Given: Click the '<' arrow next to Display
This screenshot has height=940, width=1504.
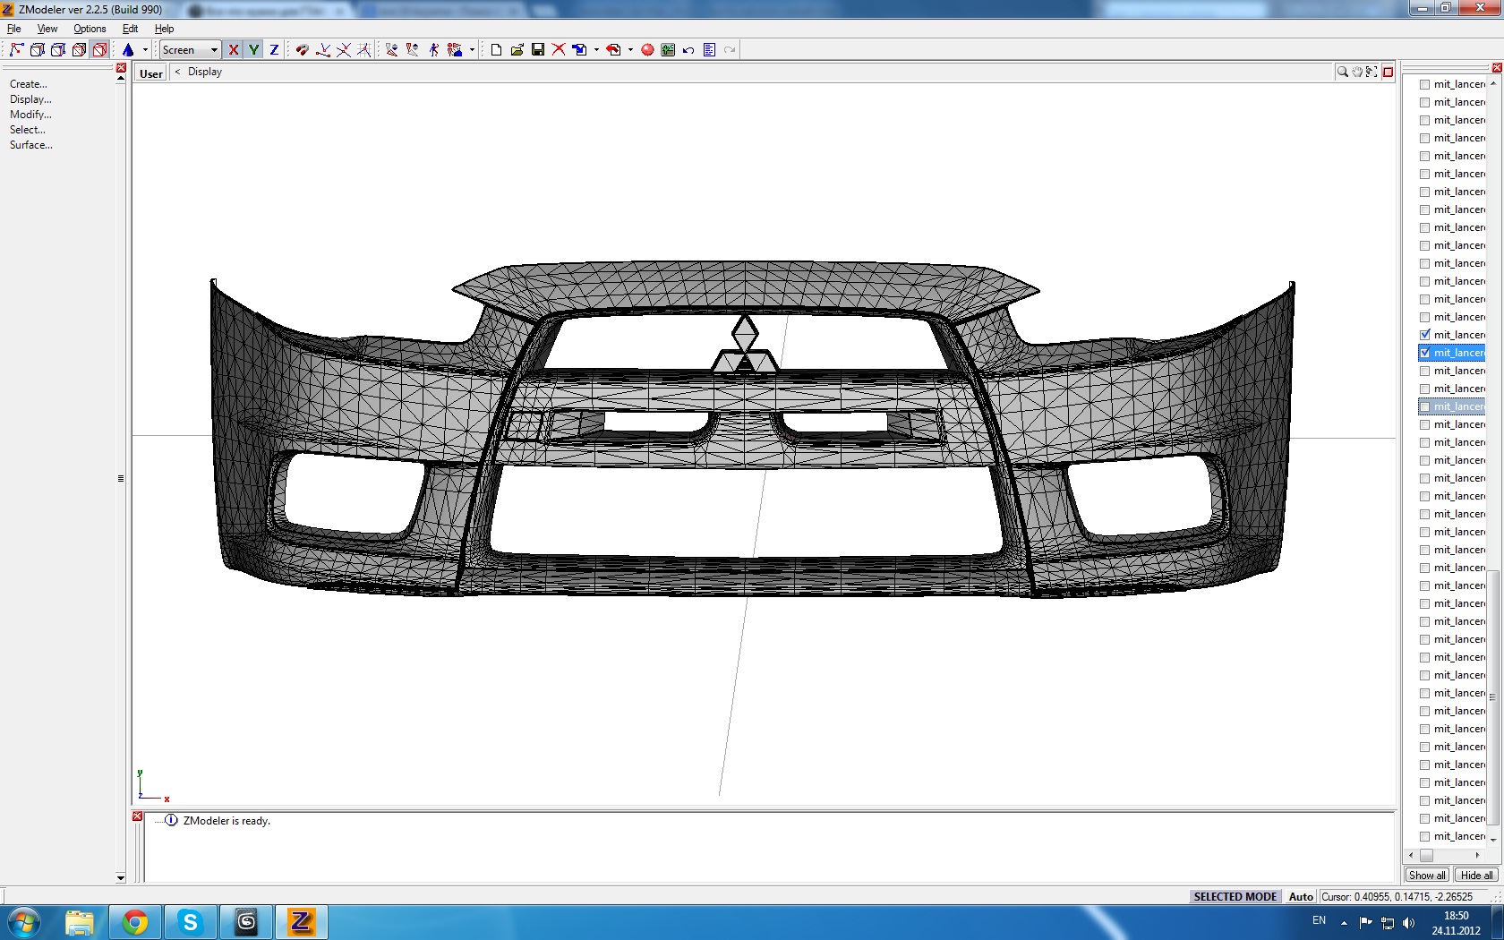Looking at the screenshot, I should (x=177, y=72).
